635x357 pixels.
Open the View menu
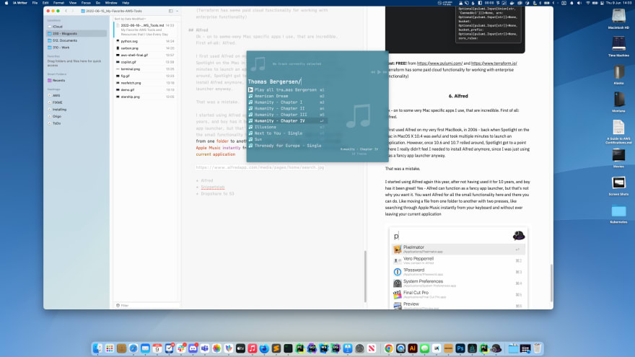tap(73, 3)
